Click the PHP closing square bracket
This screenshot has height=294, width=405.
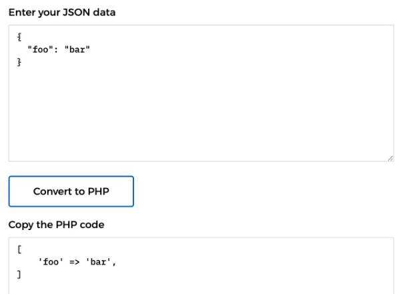(19, 274)
